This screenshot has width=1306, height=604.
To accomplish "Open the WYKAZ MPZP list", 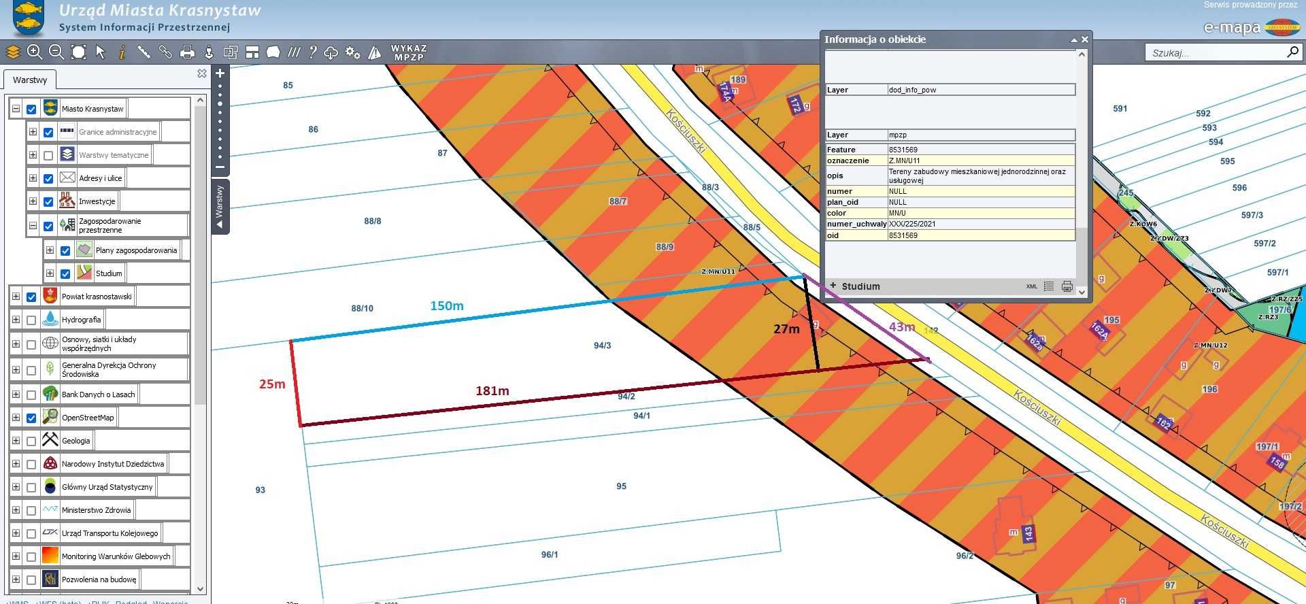I will (x=409, y=52).
